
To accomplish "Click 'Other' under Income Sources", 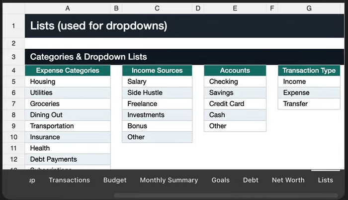I will (x=157, y=137).
